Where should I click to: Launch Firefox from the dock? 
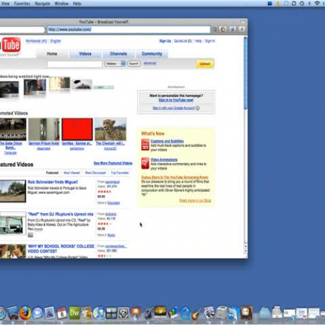pyautogui.click(x=25, y=313)
